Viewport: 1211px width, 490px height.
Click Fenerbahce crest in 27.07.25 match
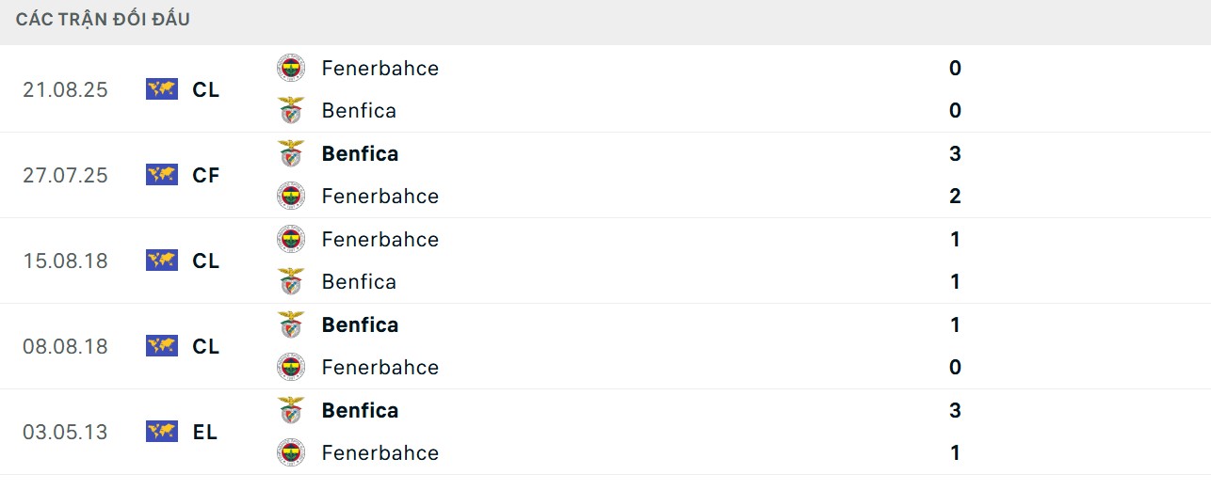click(291, 196)
